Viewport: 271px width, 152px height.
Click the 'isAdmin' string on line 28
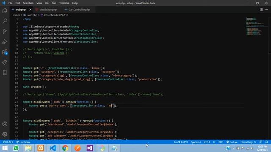click(72, 121)
